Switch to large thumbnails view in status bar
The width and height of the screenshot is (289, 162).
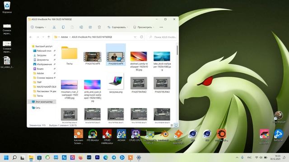(x=176, y=125)
